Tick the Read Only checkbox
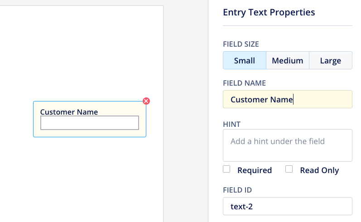 pyautogui.click(x=289, y=169)
